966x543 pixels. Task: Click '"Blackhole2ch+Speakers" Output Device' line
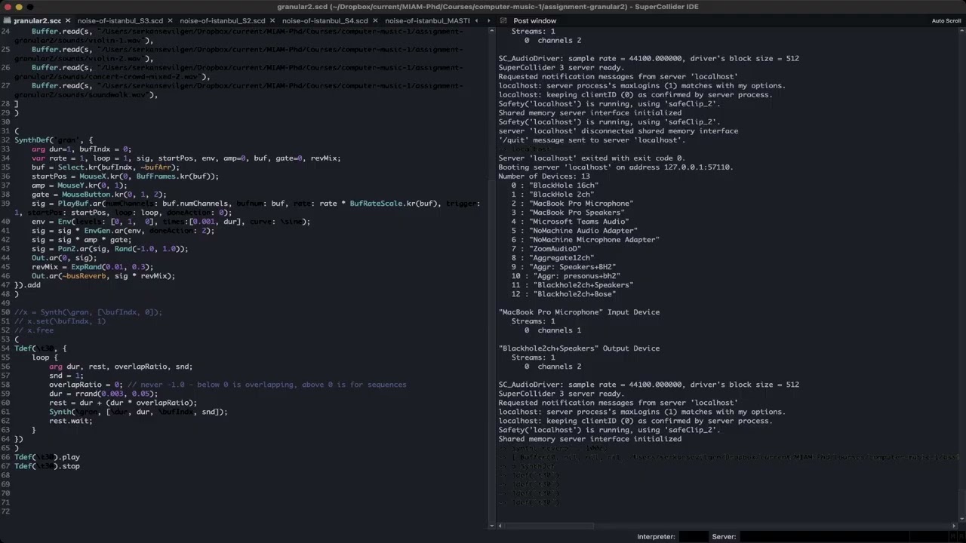(x=579, y=348)
